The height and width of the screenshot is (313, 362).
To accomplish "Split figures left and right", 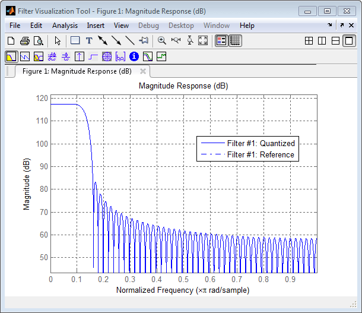I will click(322, 41).
